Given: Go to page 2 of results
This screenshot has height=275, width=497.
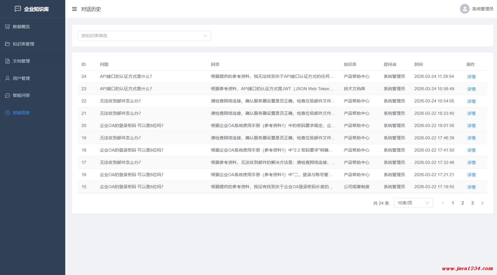Looking at the screenshot, I should click(x=462, y=203).
